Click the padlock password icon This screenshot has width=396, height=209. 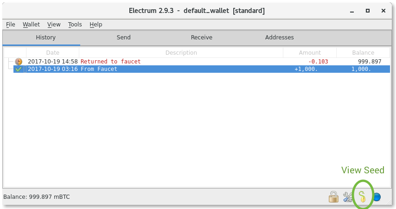tap(333, 197)
